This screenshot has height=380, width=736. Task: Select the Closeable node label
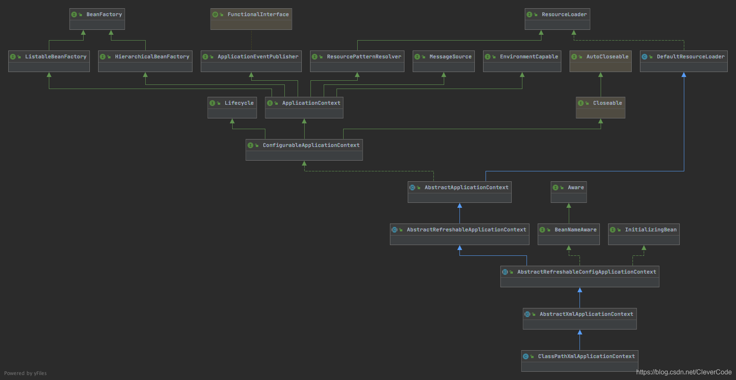(x=608, y=103)
